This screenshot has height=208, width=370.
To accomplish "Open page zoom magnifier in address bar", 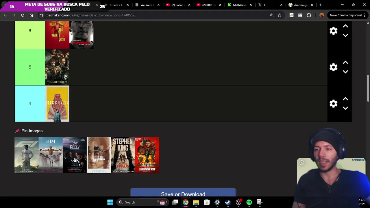I will [x=271, y=15].
